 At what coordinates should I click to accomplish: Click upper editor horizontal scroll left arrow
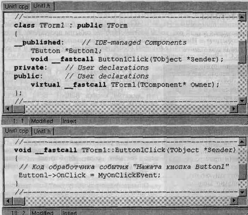pos(8,109)
